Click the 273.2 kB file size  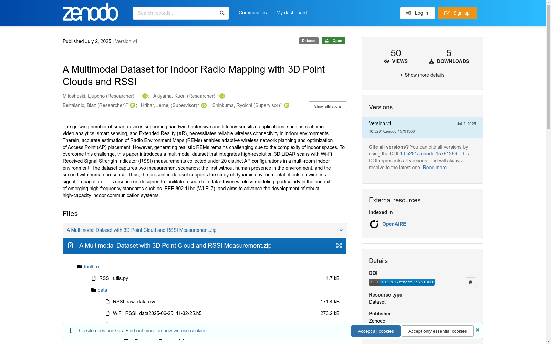tap(330, 313)
